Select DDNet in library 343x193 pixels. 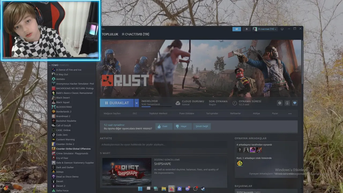[x=60, y=172]
